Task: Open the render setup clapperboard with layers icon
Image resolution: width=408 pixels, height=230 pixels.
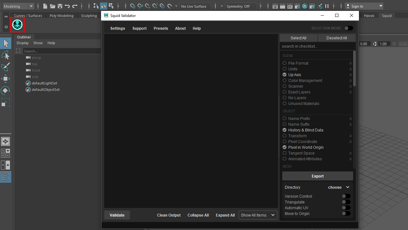Action: 312,6
